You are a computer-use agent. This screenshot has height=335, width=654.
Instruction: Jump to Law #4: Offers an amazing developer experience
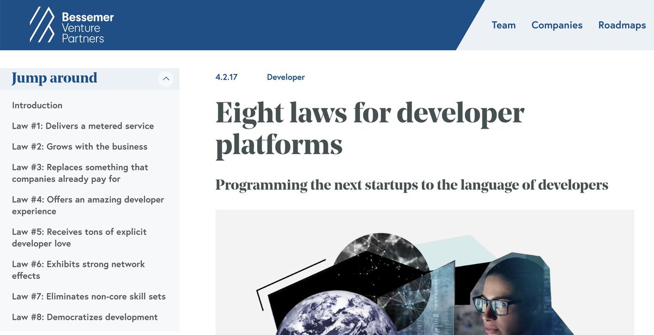click(88, 205)
